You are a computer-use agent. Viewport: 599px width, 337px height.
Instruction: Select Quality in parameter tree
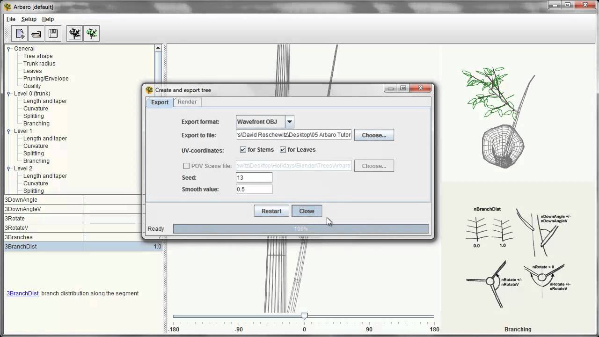(x=32, y=86)
